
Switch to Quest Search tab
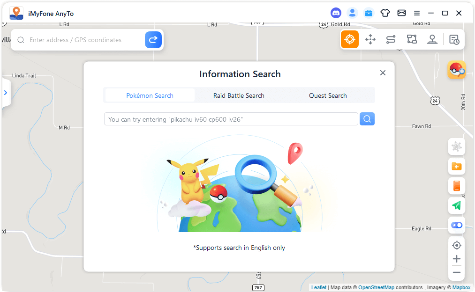tap(328, 95)
